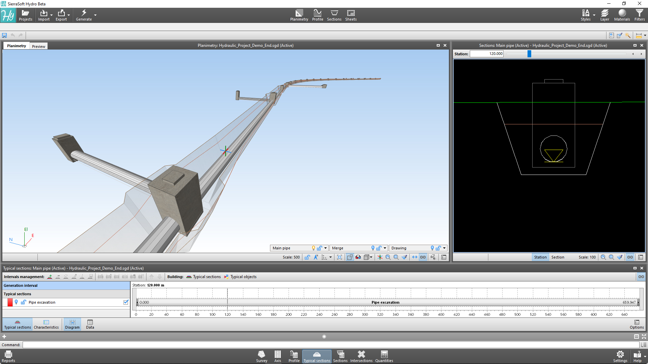
Task: Enable the Pipe excavation typical section checkbox
Action: 126,302
